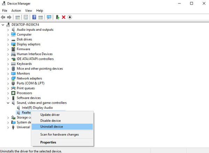Expand the Processors chevron
The height and width of the screenshot is (153, 209).
coord(8,93)
